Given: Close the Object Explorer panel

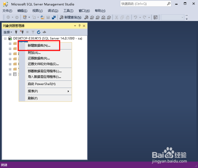Looking at the screenshot, I should (84, 26).
